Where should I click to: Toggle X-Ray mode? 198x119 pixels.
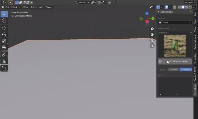(x=174, y=7)
